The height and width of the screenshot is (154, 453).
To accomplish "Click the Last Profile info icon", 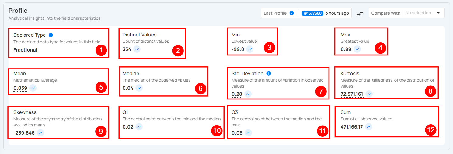I will pyautogui.click(x=292, y=13).
